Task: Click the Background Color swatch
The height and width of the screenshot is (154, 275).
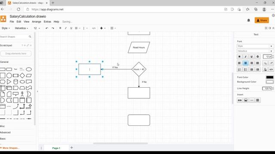Action: coord(270,82)
